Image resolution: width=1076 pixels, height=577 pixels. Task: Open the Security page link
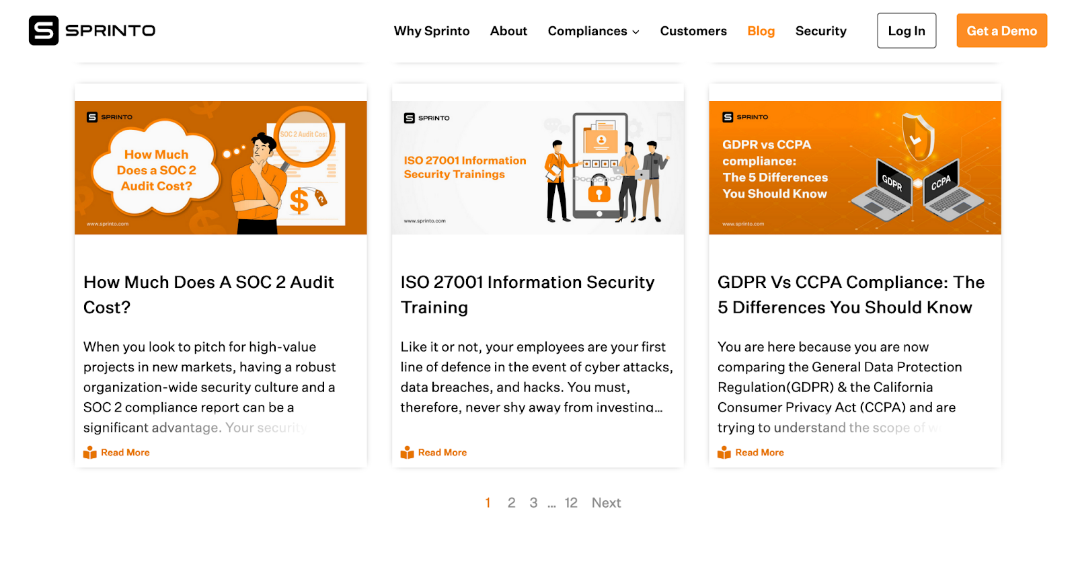point(821,31)
